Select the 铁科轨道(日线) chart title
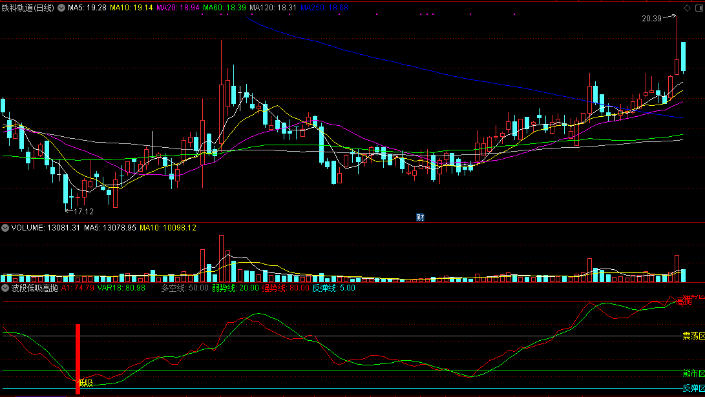 tap(28, 8)
